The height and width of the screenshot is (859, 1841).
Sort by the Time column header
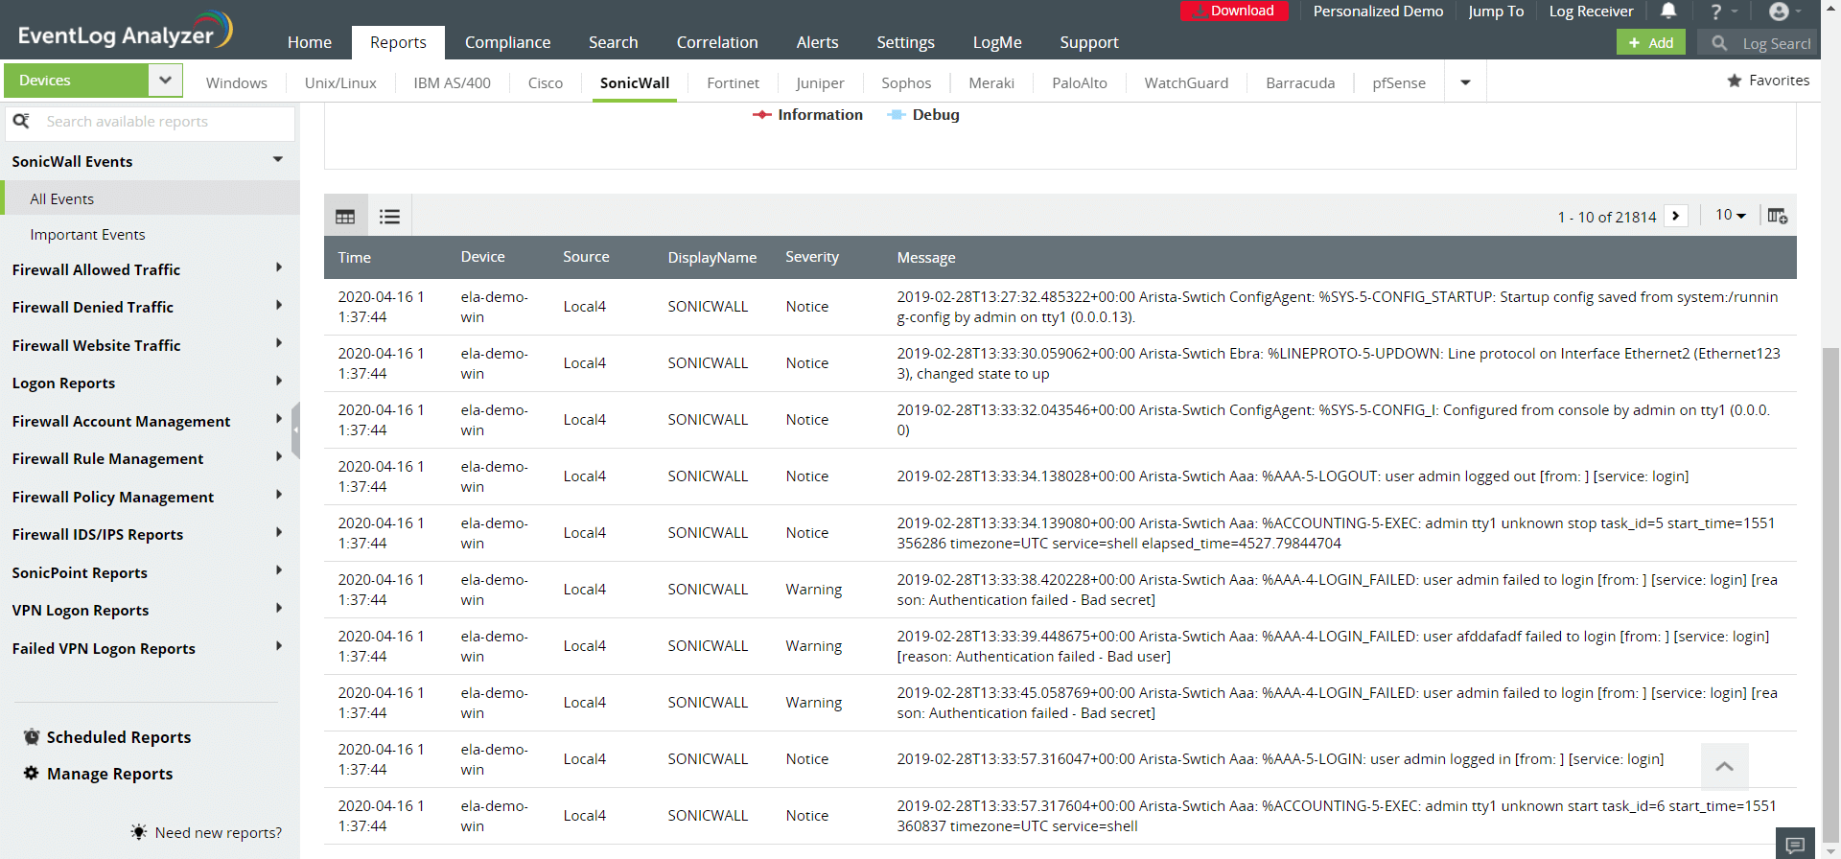(354, 257)
